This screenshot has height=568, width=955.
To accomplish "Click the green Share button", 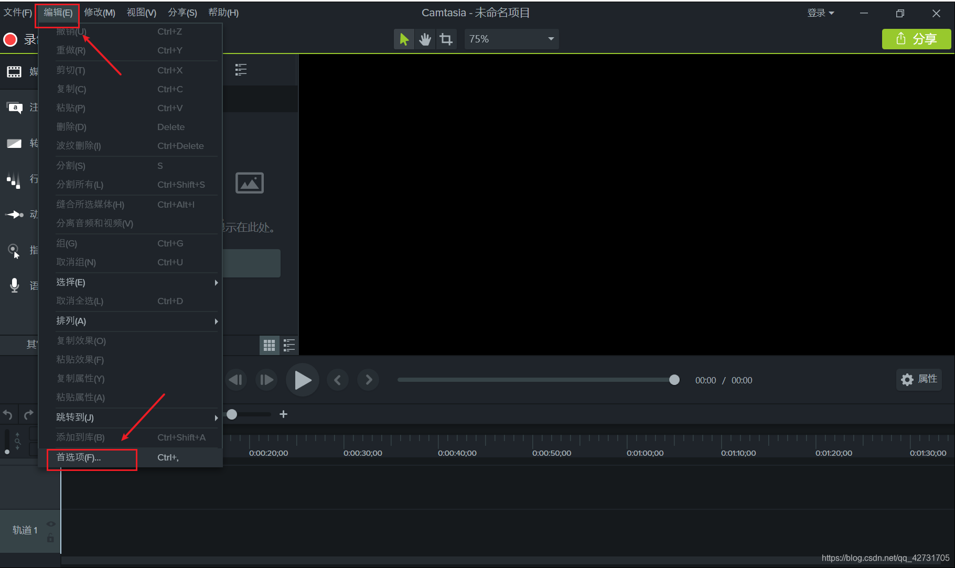I will coord(916,39).
